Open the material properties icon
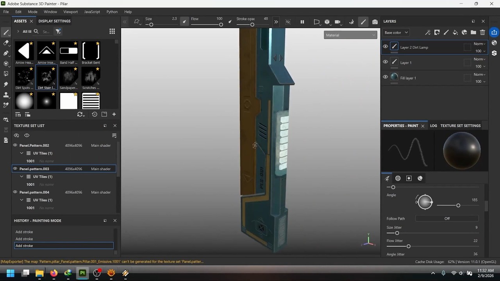 pyautogui.click(x=420, y=178)
